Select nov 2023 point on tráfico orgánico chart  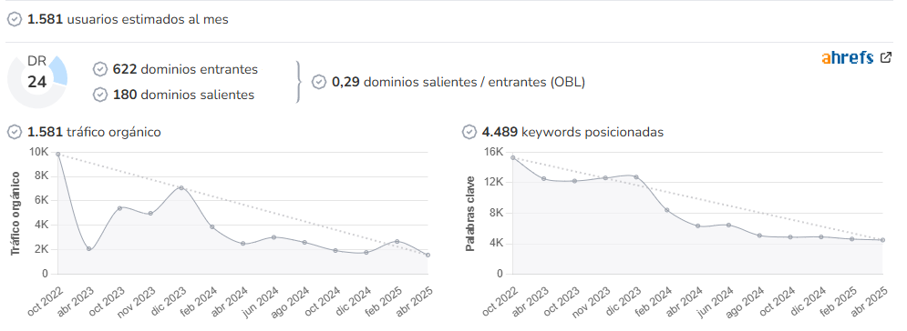(150, 214)
